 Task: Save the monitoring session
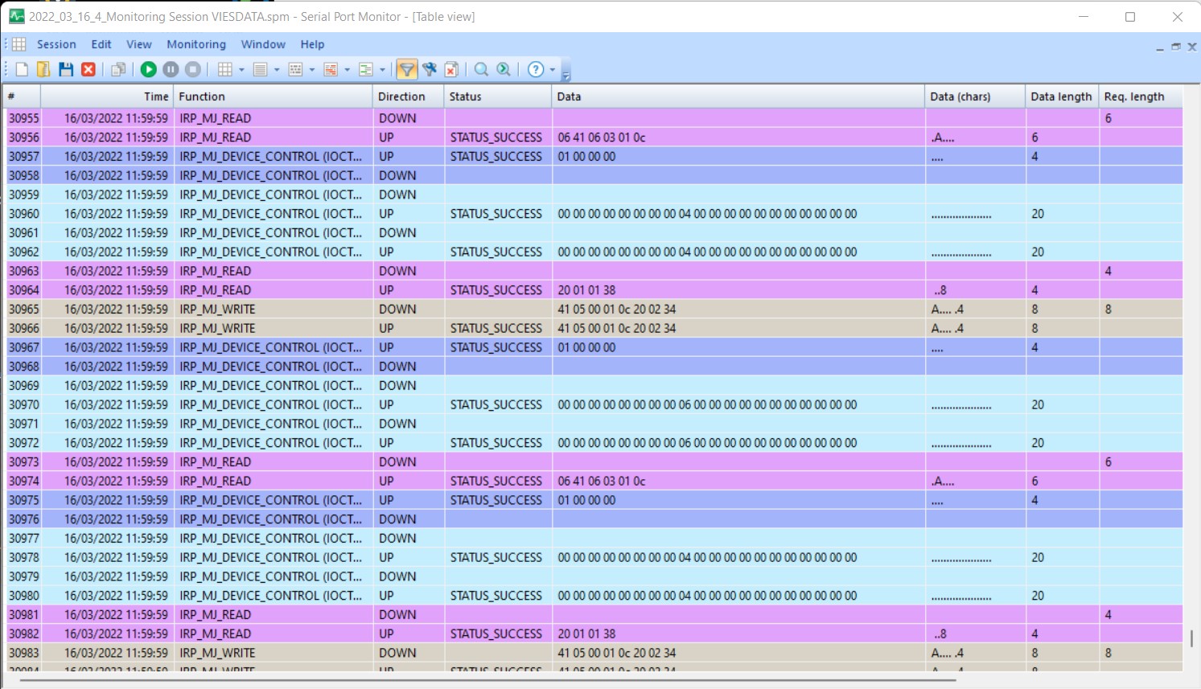pyautogui.click(x=66, y=69)
